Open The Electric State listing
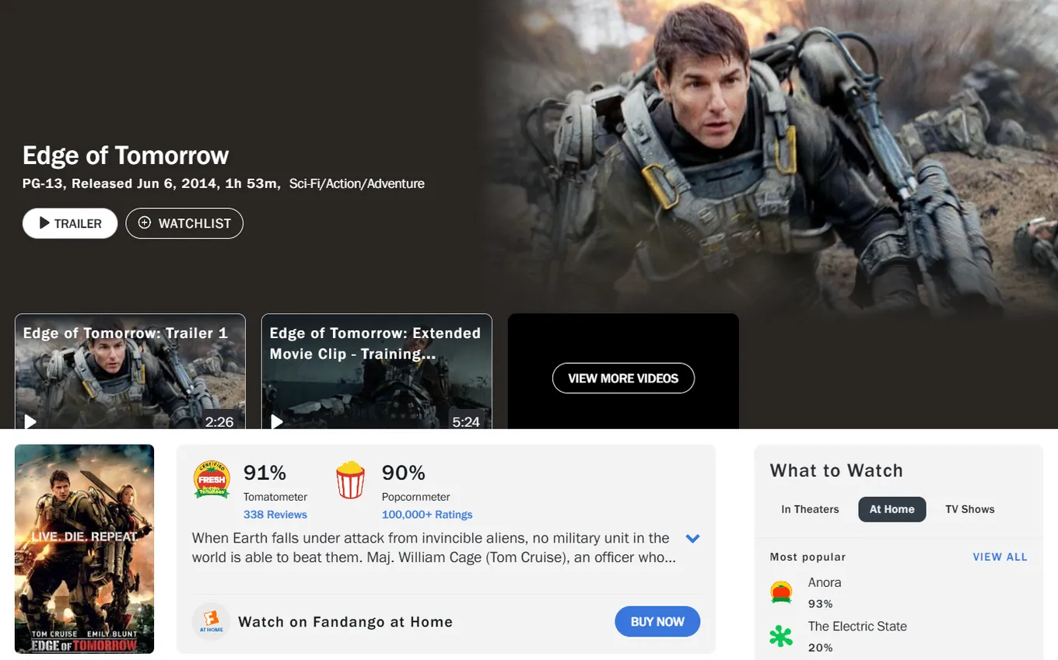Screen dimensions: 1058x660 pos(857,626)
